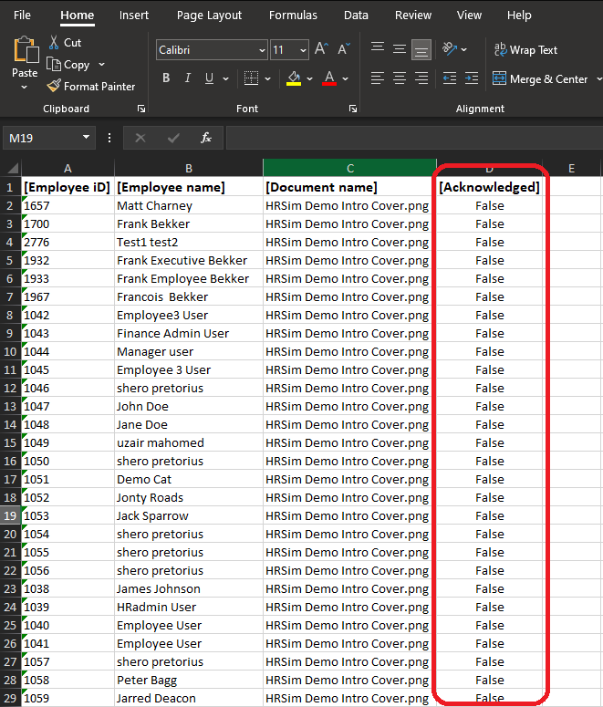The image size is (603, 707).
Task: Switch to Insert tab
Action: coord(134,15)
